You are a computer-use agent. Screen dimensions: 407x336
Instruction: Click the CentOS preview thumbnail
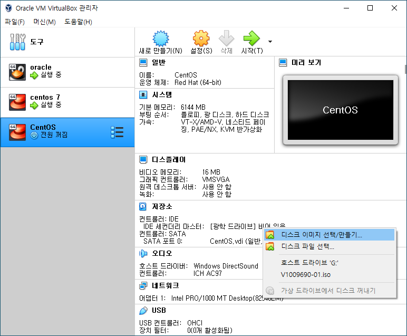coord(340,110)
